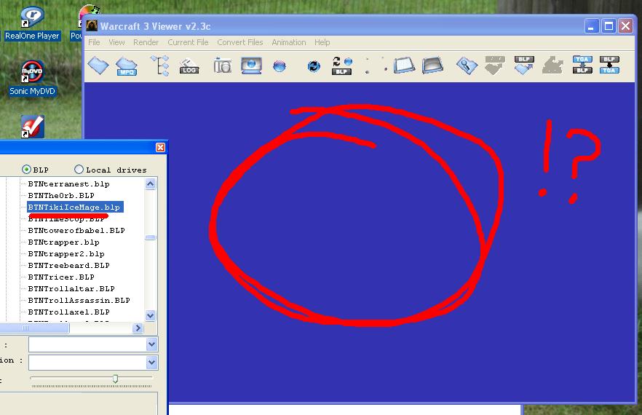Select BTNTrollaxel.BLP in the file list
The width and height of the screenshot is (642, 415).
click(x=68, y=312)
